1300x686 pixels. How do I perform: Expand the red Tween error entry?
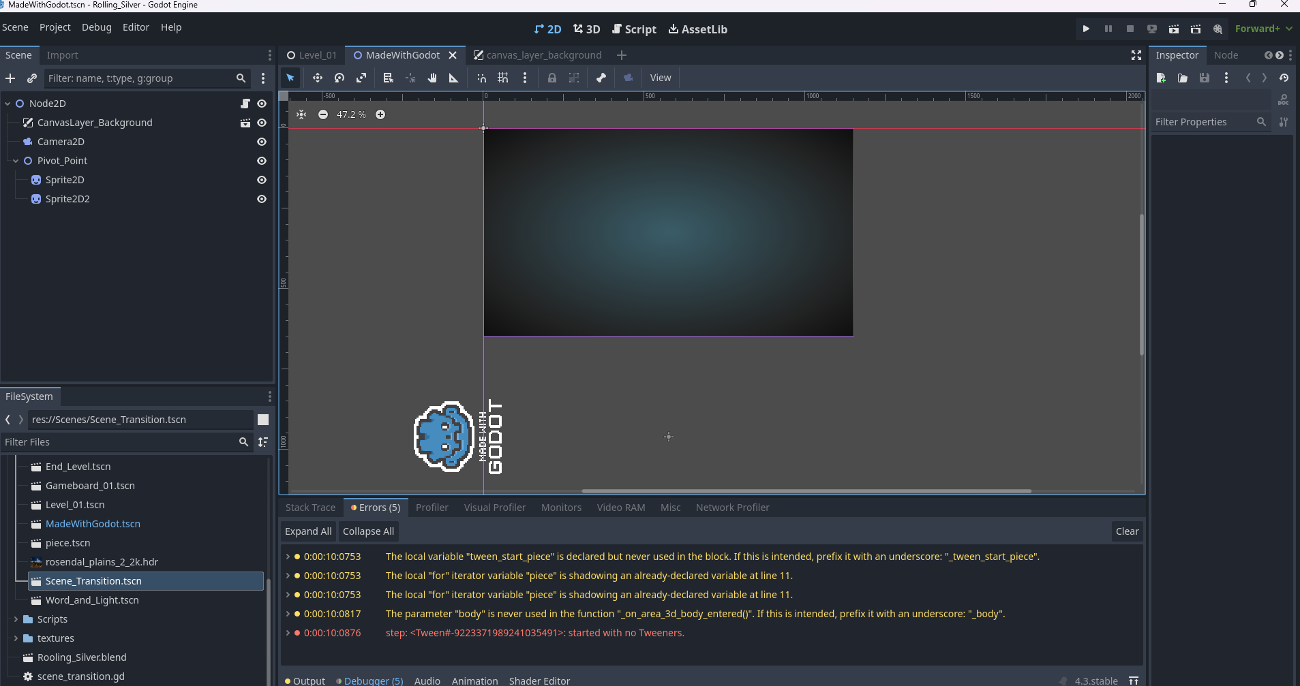(288, 633)
